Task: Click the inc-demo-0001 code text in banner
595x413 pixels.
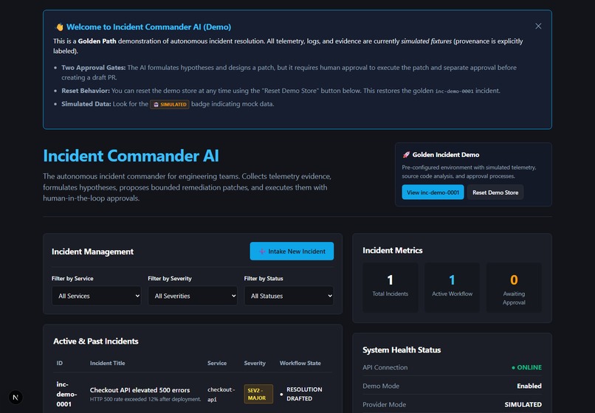Action: coord(454,91)
